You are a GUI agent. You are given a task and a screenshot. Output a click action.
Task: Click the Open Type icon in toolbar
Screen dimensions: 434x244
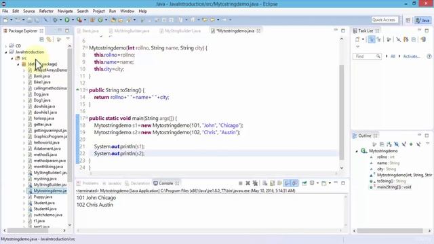click(113, 20)
